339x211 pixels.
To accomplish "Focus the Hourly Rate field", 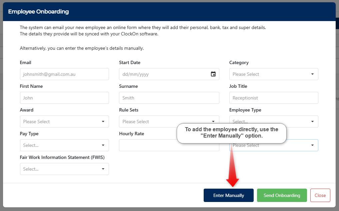I will 147,146.
